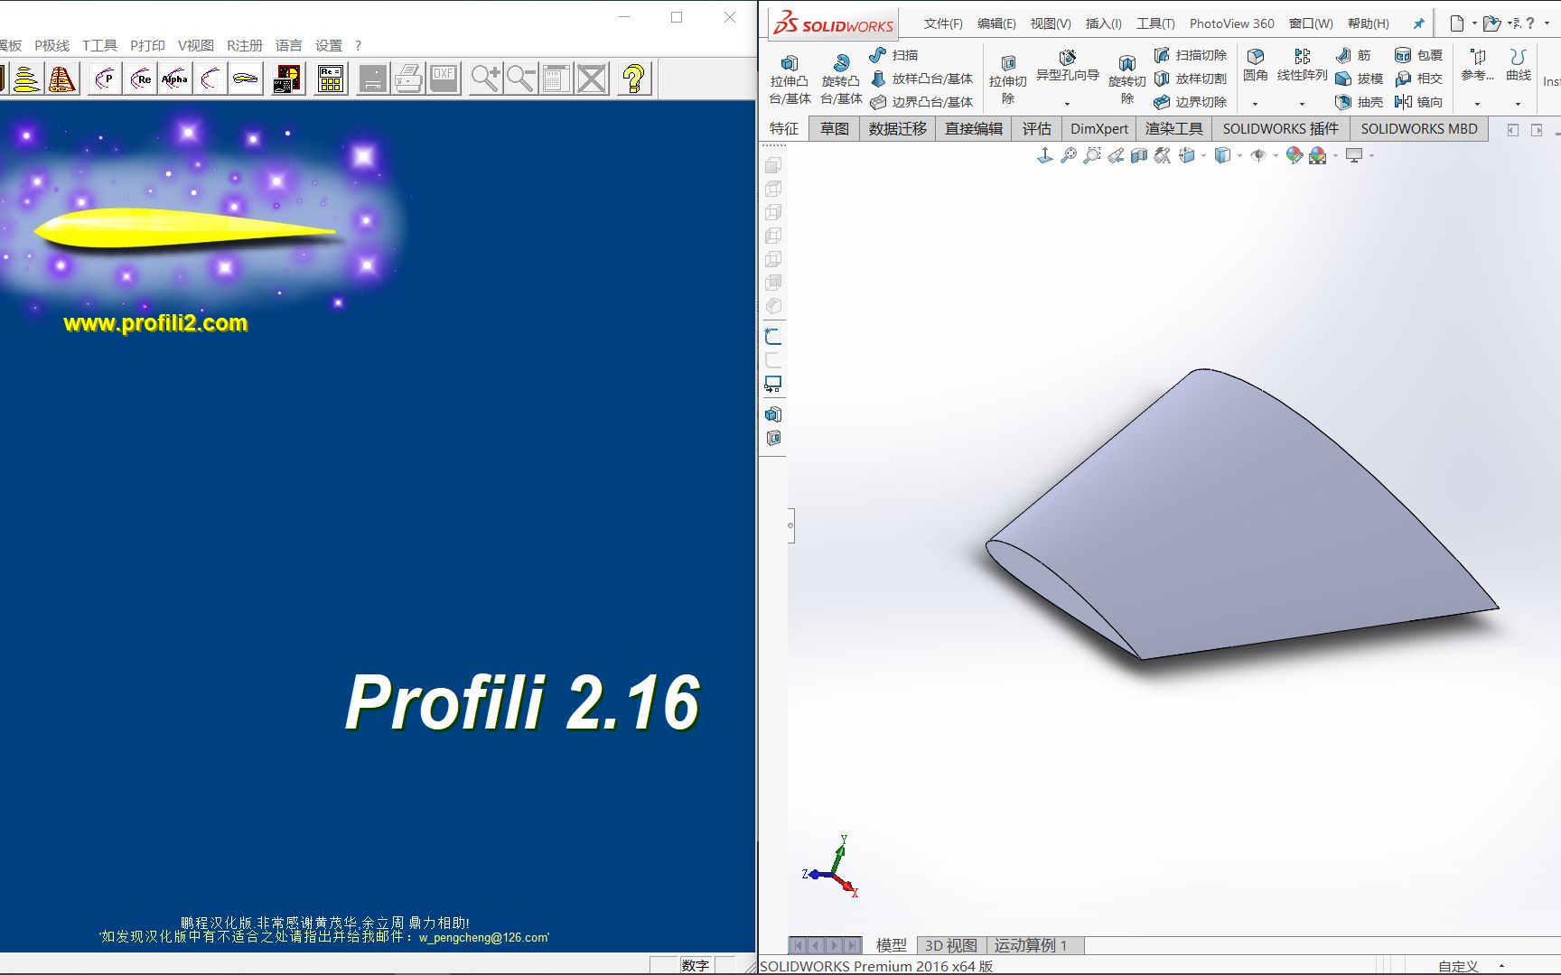Switch to the 评估 evaluate tab
Viewport: 1561px width, 975px height.
[1036, 128]
